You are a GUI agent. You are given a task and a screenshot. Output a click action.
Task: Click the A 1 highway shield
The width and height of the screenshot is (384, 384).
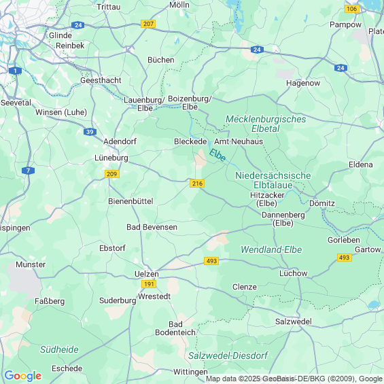15,71
